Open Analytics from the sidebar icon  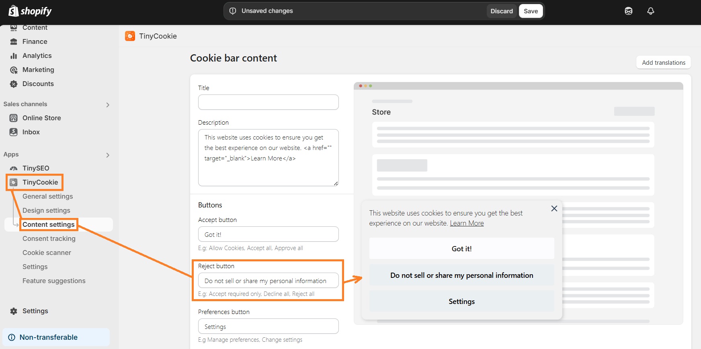tap(14, 55)
